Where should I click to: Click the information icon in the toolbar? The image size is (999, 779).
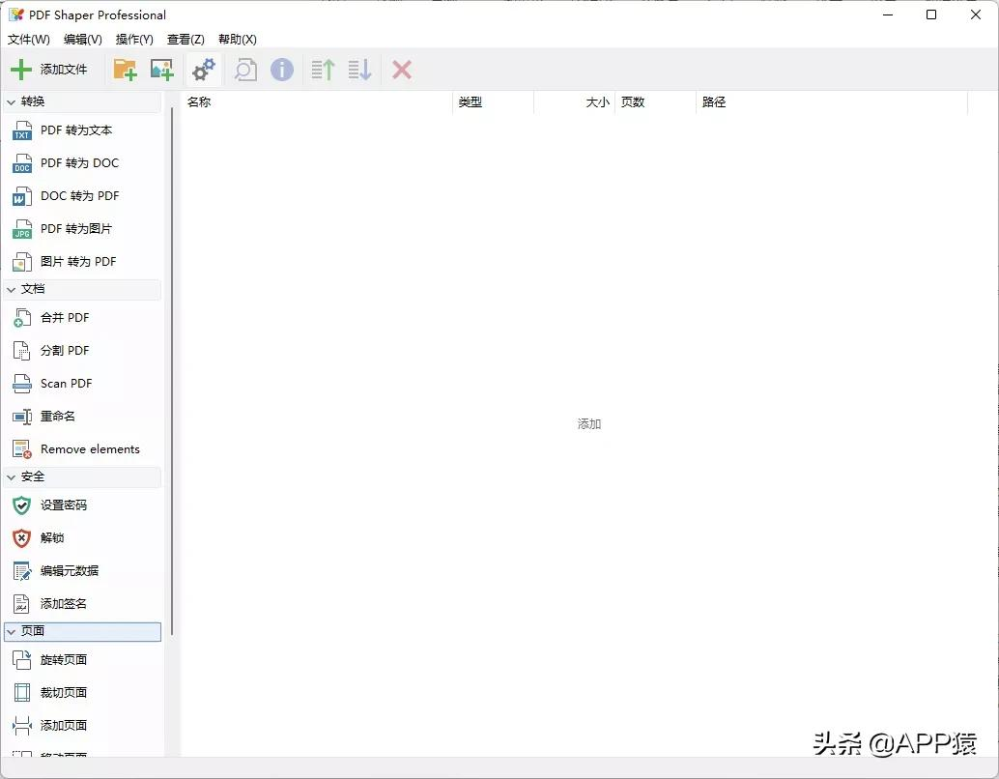coord(280,70)
